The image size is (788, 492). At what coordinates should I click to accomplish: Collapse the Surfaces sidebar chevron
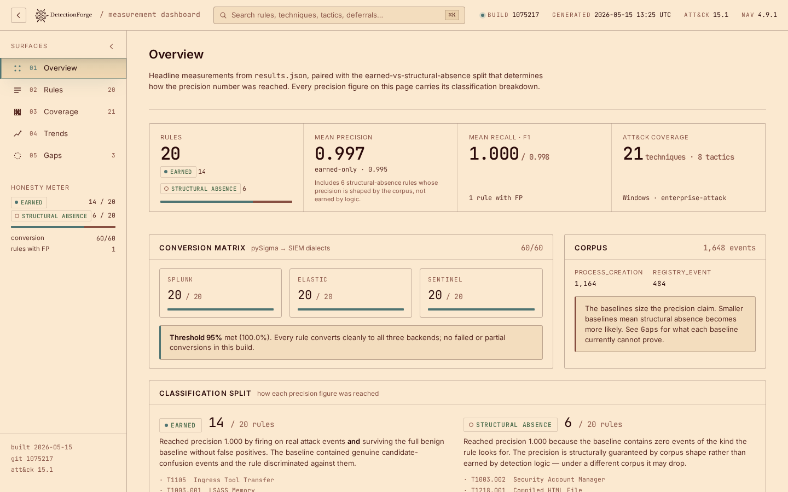coord(112,46)
